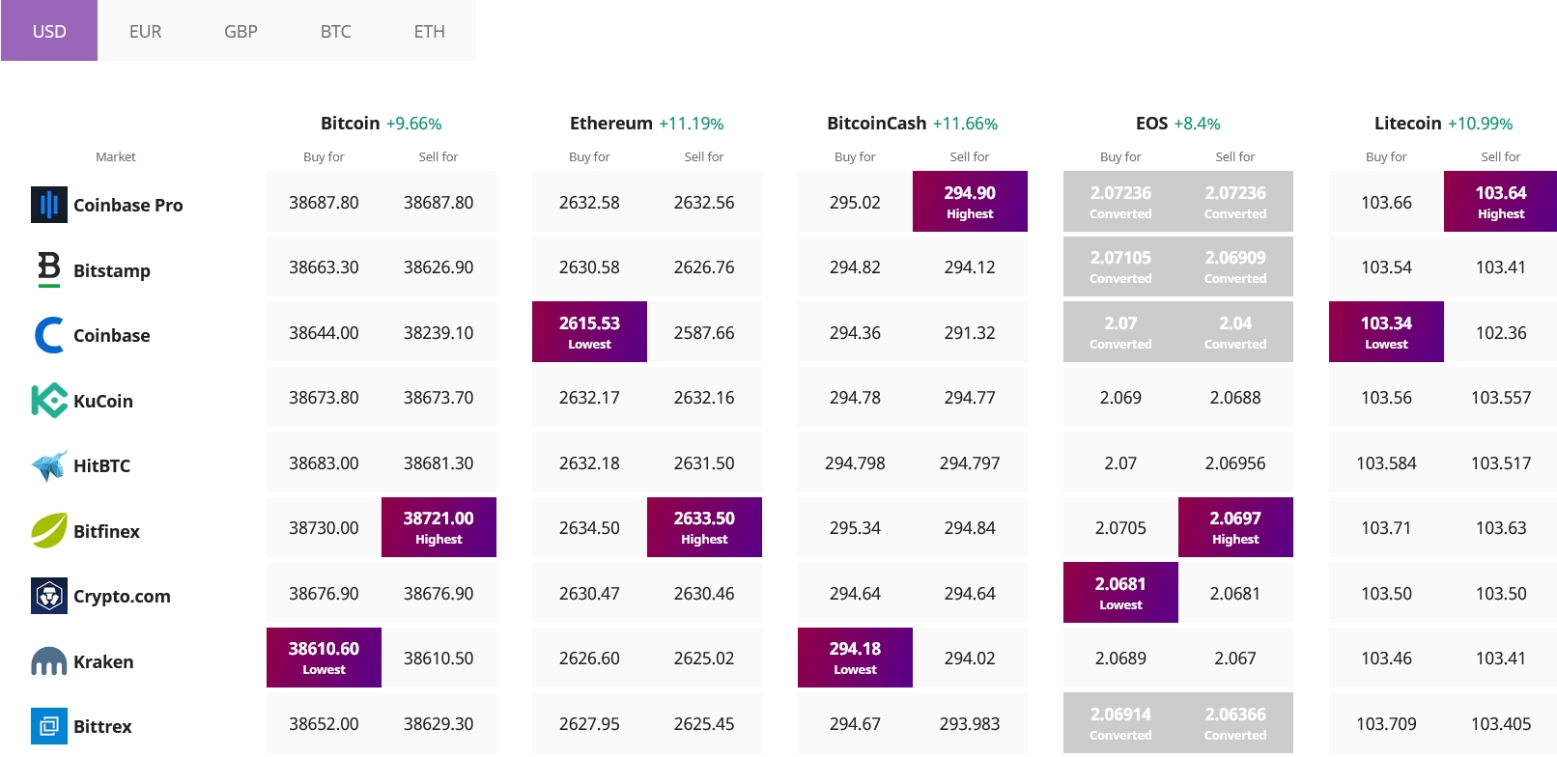Click Bitstamp EOS converted sell price 2.06909
The image size is (1557, 757).
point(1235,266)
